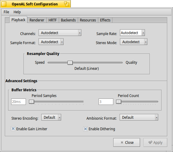Image resolution: width=173 pixels, height=152 pixels.
Task: Toggle the Enable Gain Limiter checkbox
Action: click(x=13, y=129)
